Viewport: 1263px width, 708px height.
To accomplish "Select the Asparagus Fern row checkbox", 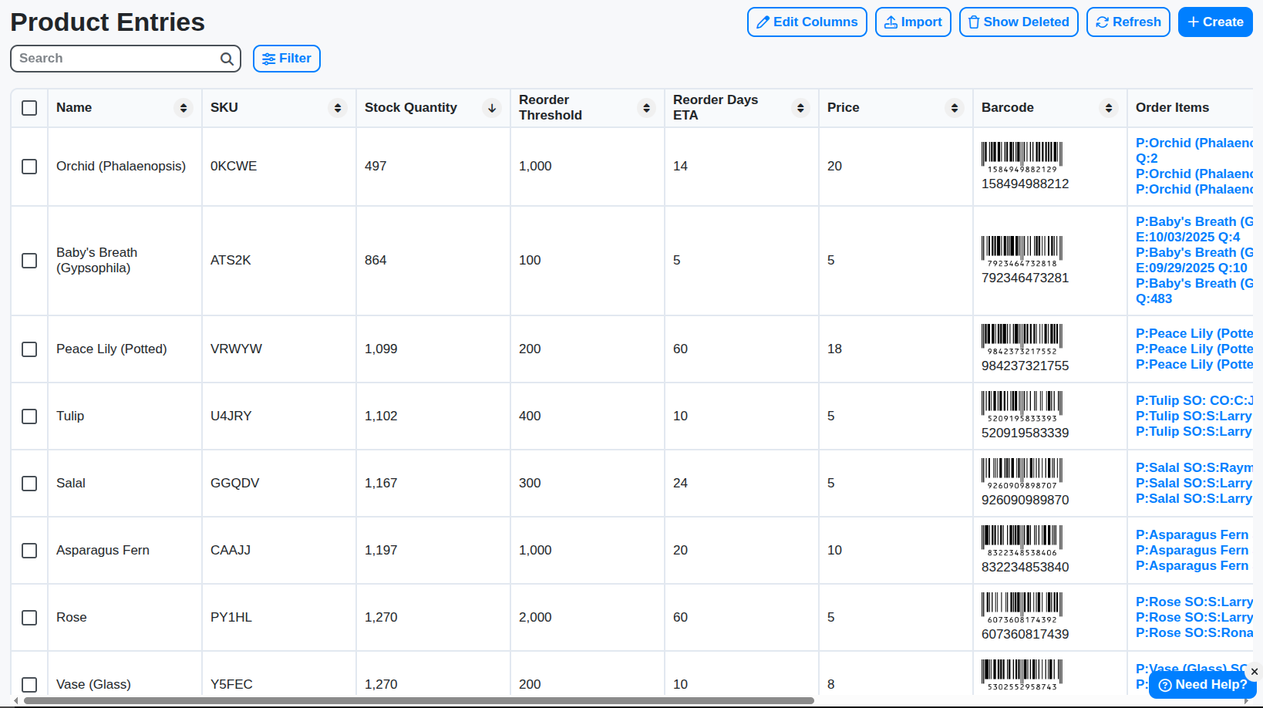I will (29, 551).
